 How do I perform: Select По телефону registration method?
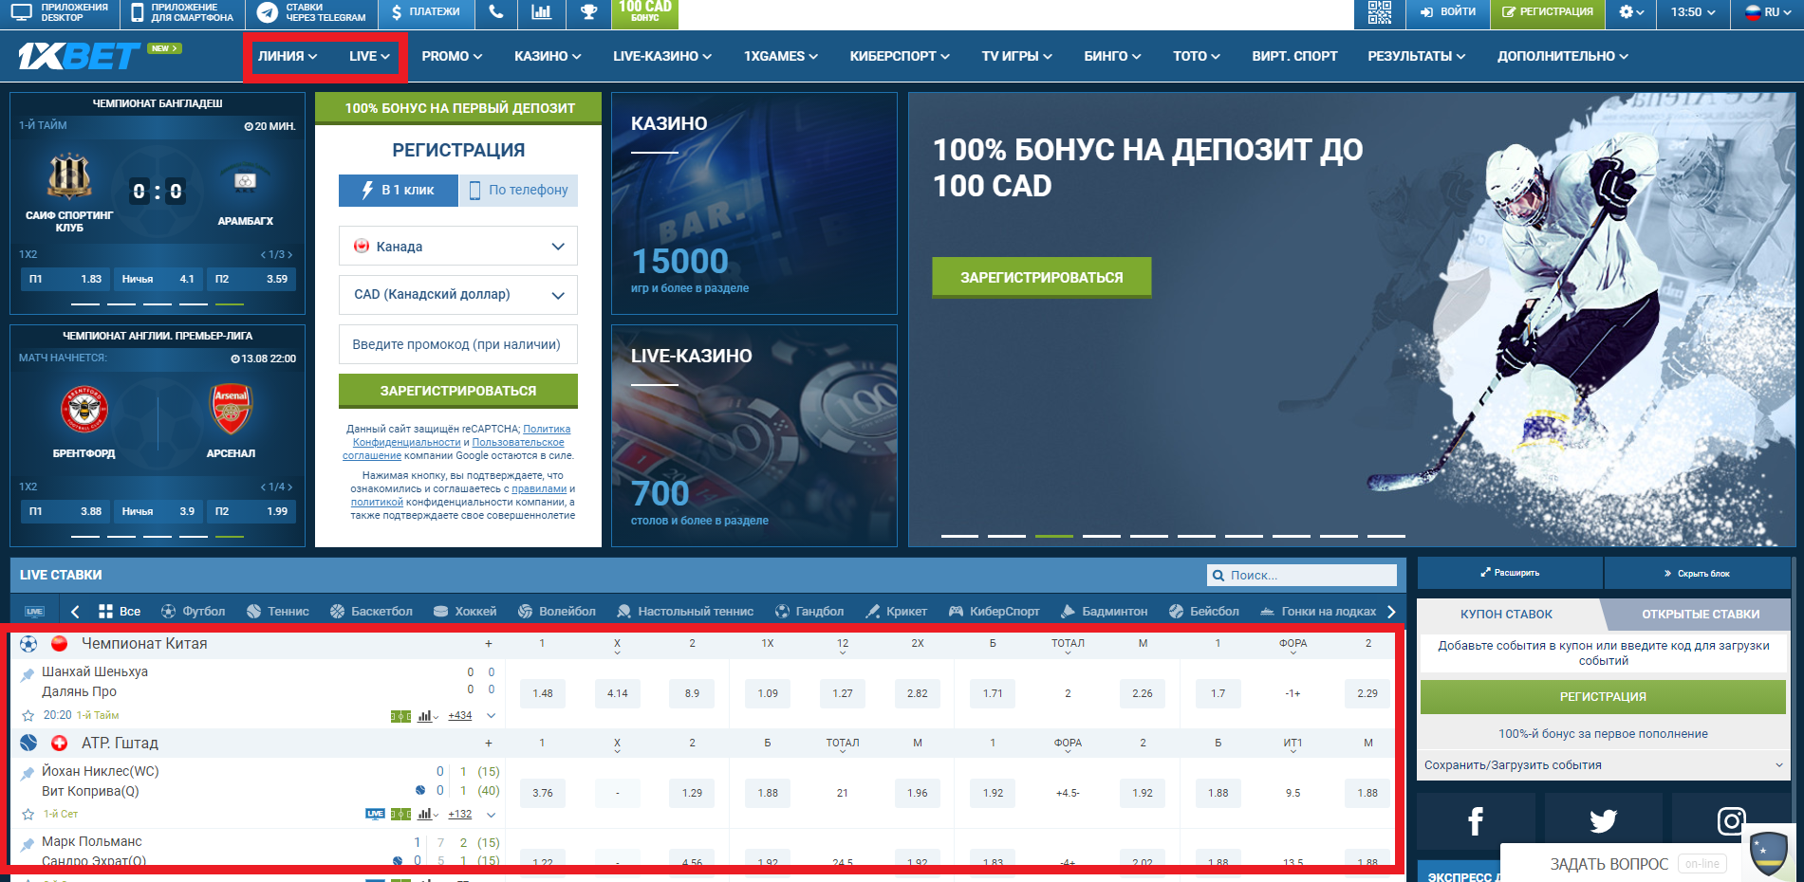(519, 190)
